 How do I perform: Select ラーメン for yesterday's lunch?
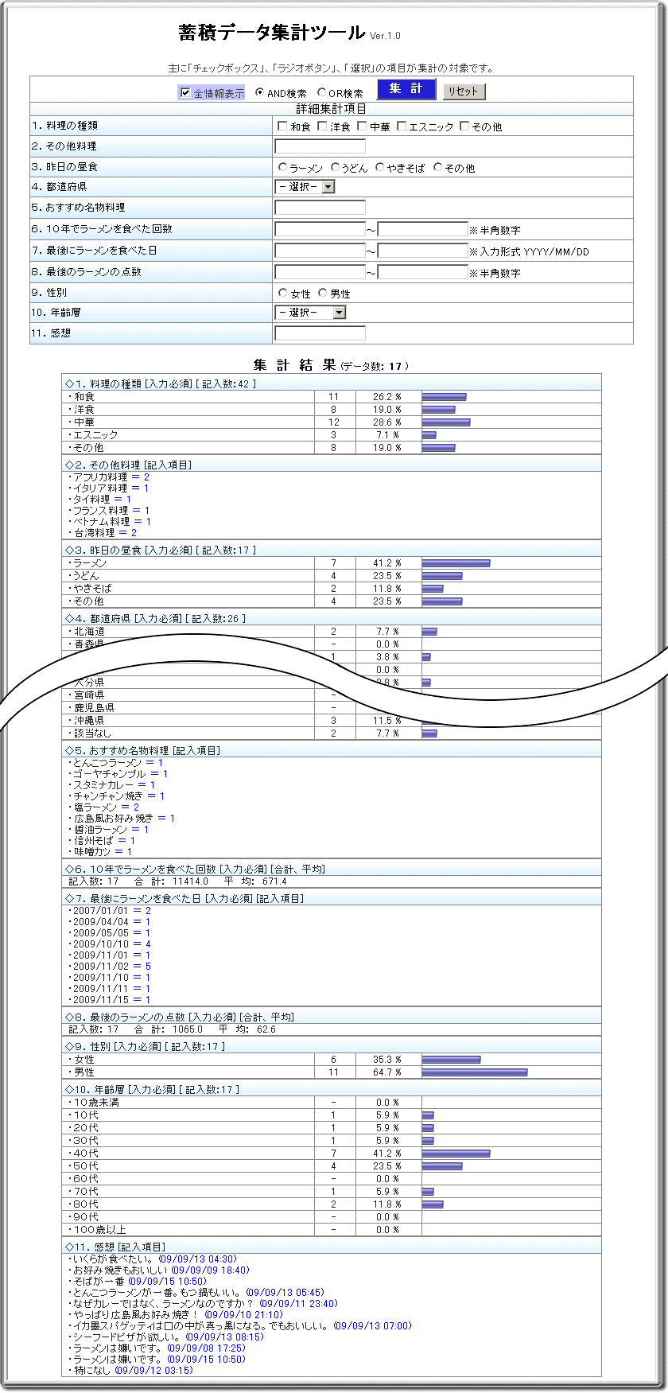(x=282, y=167)
